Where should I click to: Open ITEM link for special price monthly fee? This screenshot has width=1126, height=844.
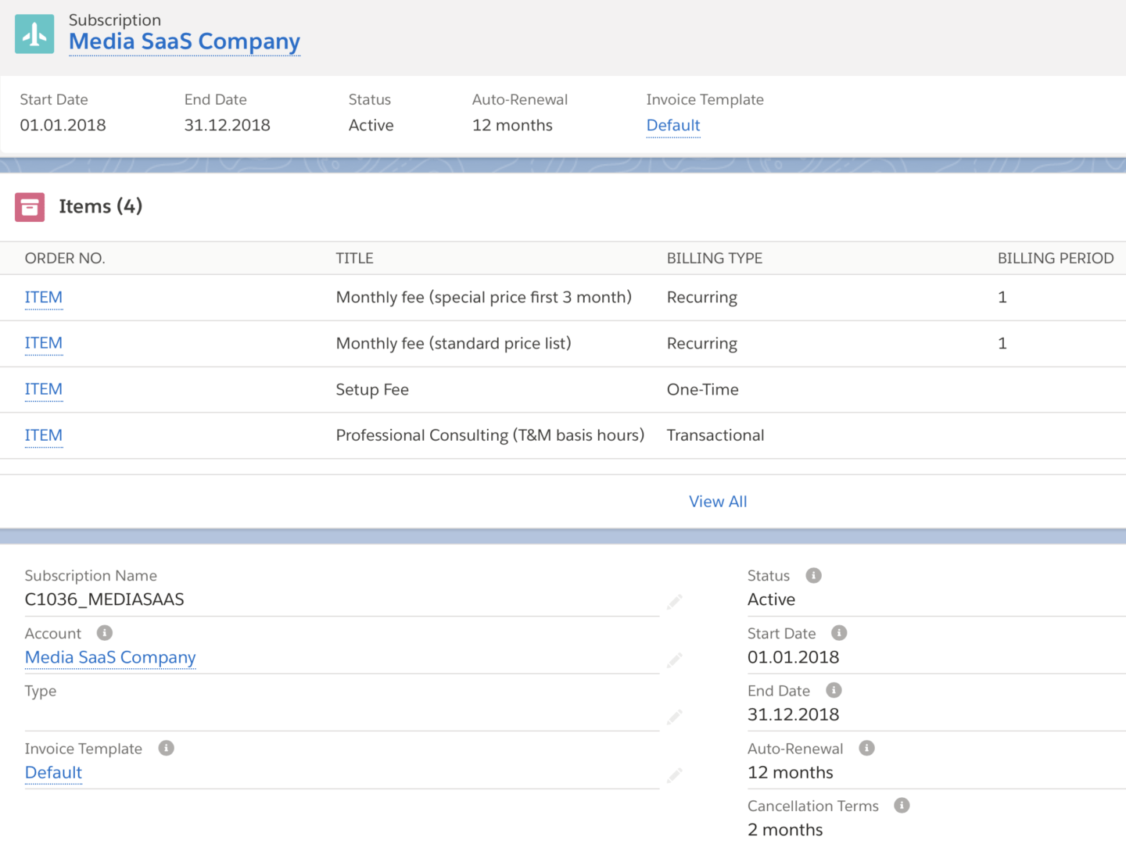click(x=44, y=297)
